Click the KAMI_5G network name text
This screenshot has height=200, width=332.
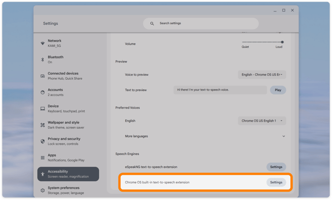pyautogui.click(x=54, y=46)
